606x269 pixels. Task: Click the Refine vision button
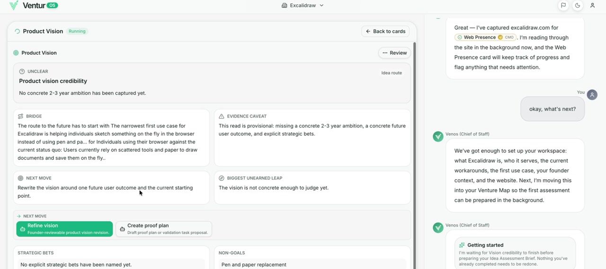pyautogui.click(x=64, y=229)
